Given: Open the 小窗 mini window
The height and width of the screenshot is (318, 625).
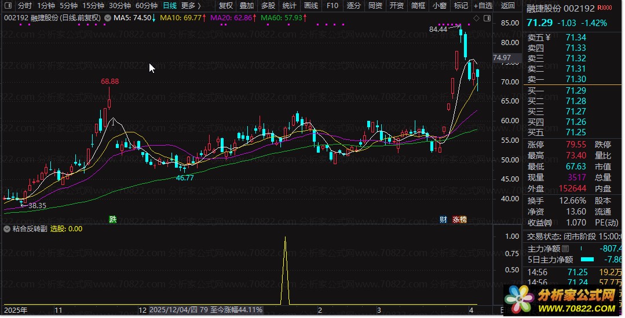Looking at the screenshot, I should [440, 6].
